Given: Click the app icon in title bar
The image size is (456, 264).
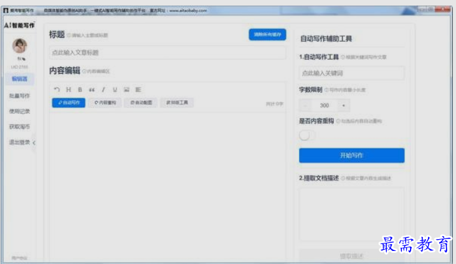Looking at the screenshot, I should tap(6, 11).
